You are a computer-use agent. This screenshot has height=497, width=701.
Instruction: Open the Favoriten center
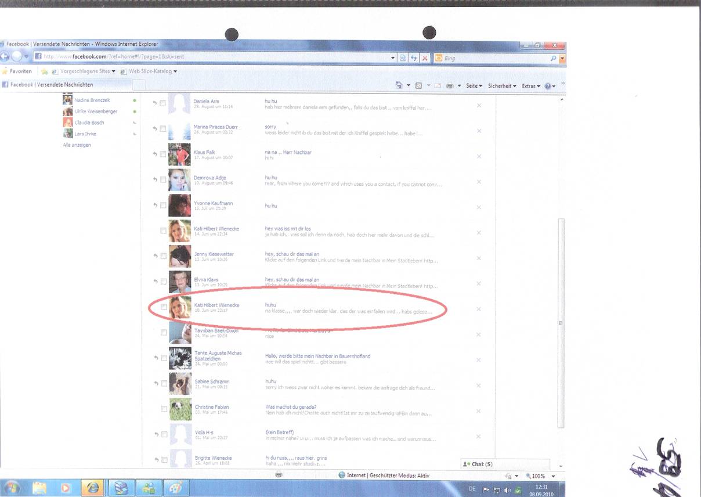coord(17,71)
